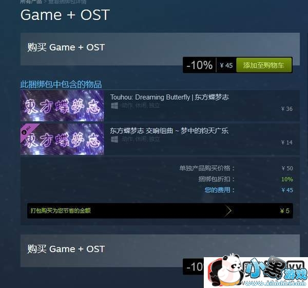The image size is (308, 288).
Task: Click the 东方蝶梦志 交响组曲 soundtrack title link
Action: tap(169, 131)
